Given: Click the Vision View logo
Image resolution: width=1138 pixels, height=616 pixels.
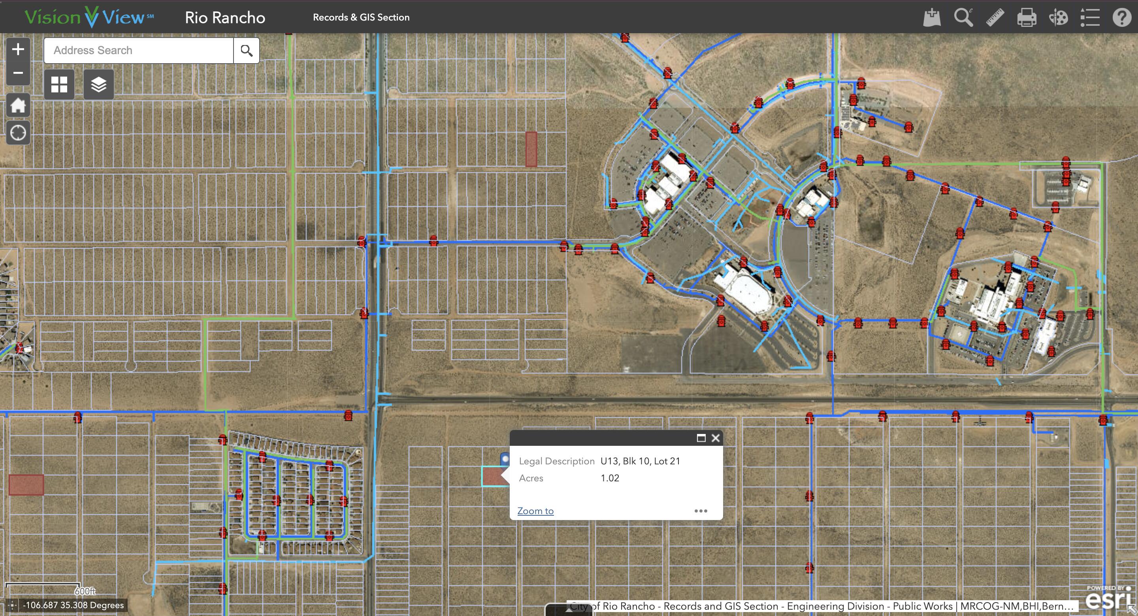Looking at the screenshot, I should [x=89, y=17].
